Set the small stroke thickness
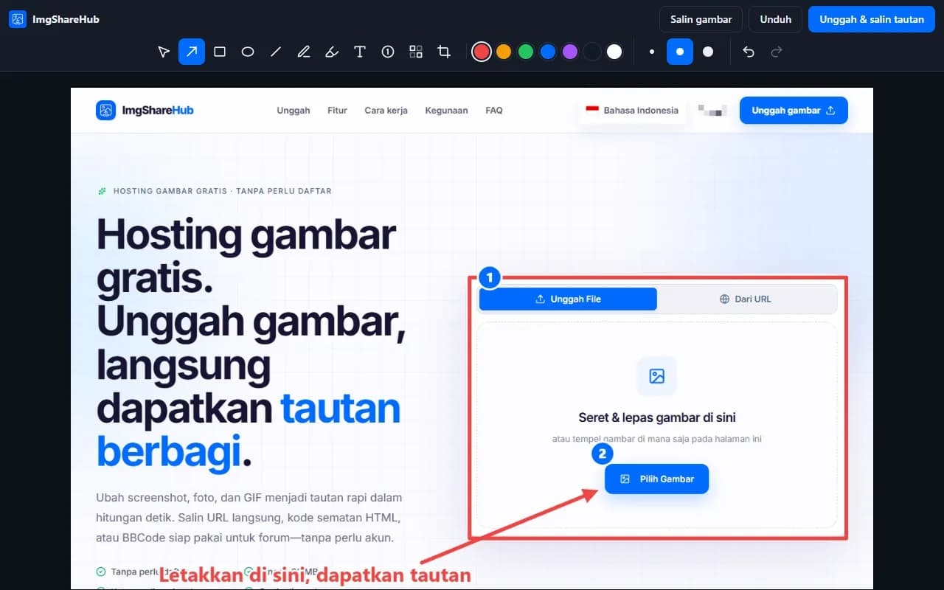The width and height of the screenshot is (944, 590). coord(652,52)
